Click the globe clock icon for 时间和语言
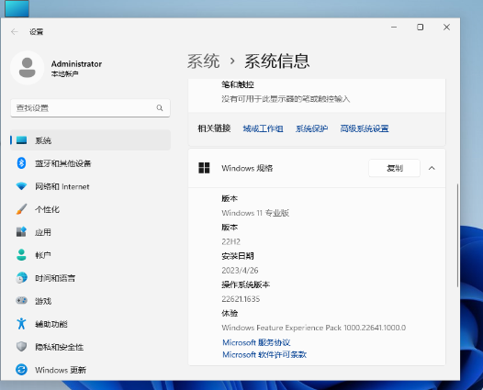The width and height of the screenshot is (483, 390). (21, 278)
